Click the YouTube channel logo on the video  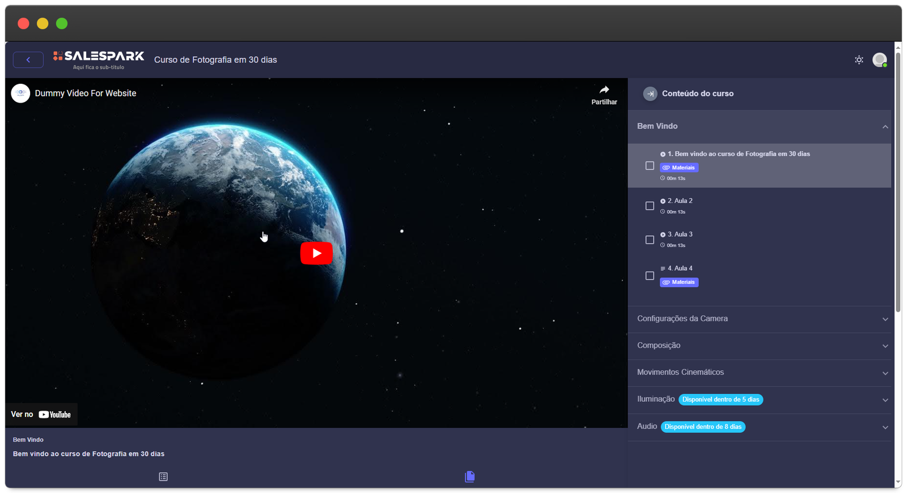tap(20, 93)
